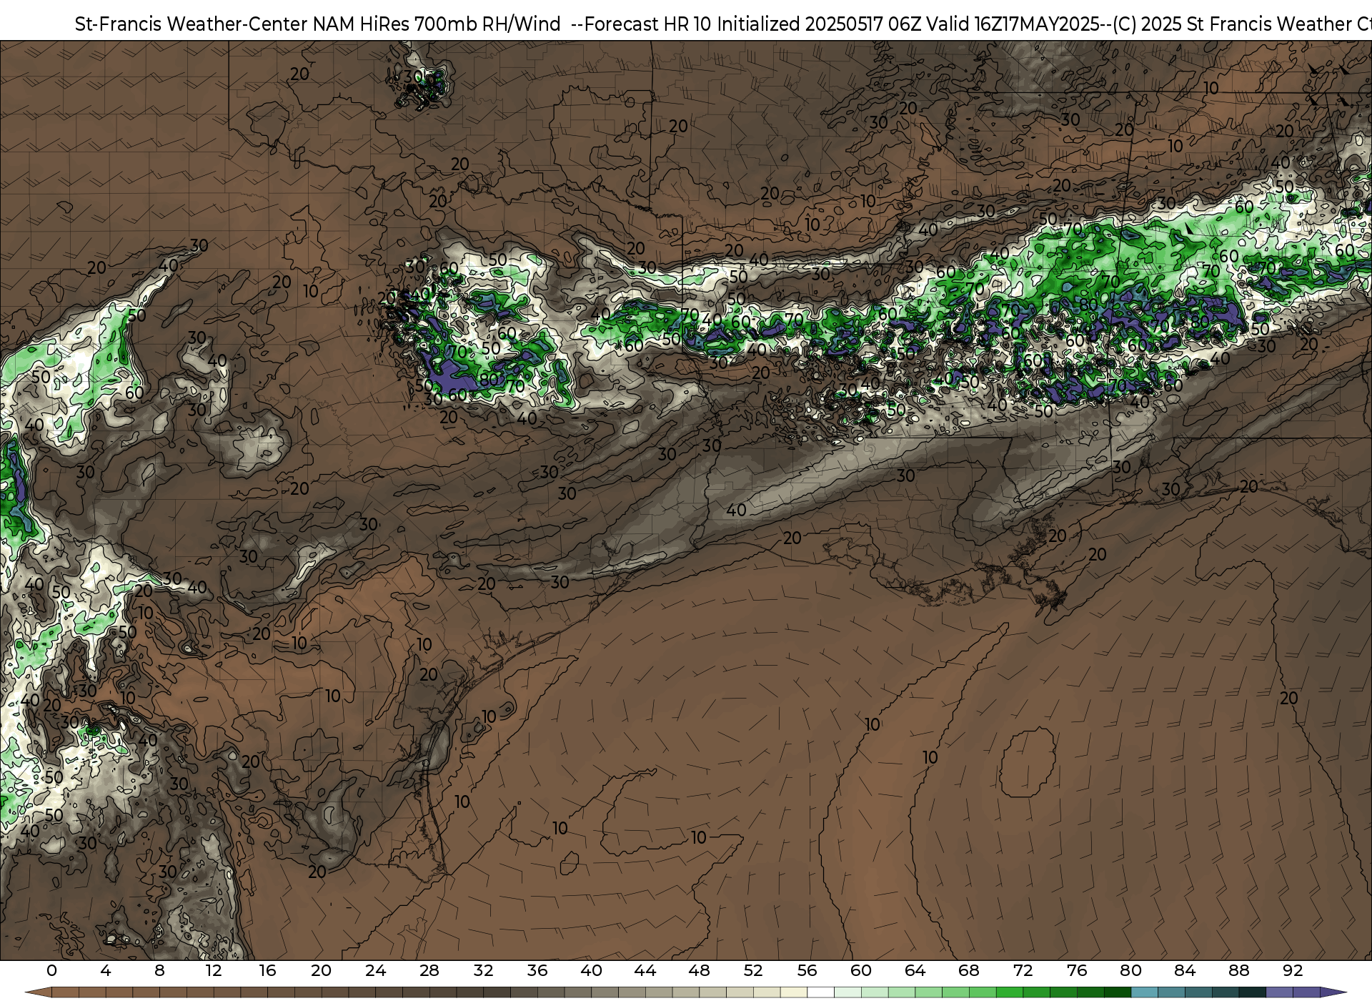Click the colorbar tick label "12"

click(x=214, y=970)
